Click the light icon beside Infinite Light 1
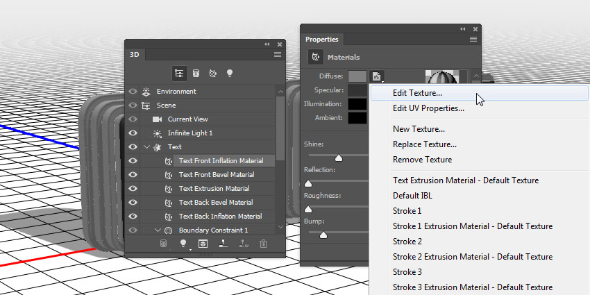The image size is (590, 295). point(157,133)
